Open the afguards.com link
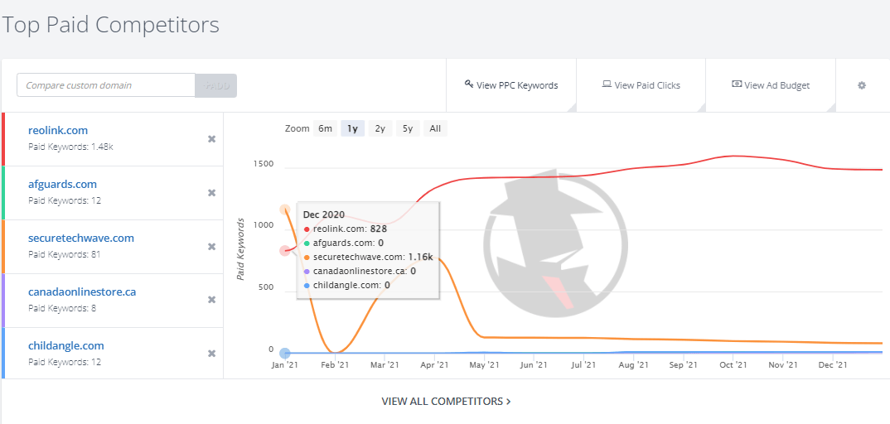The height and width of the screenshot is (424, 890). click(62, 184)
